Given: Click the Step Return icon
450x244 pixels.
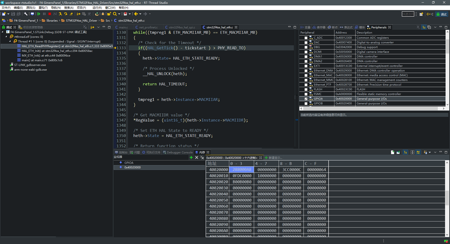Looking at the screenshot, I should [x=71, y=14].
